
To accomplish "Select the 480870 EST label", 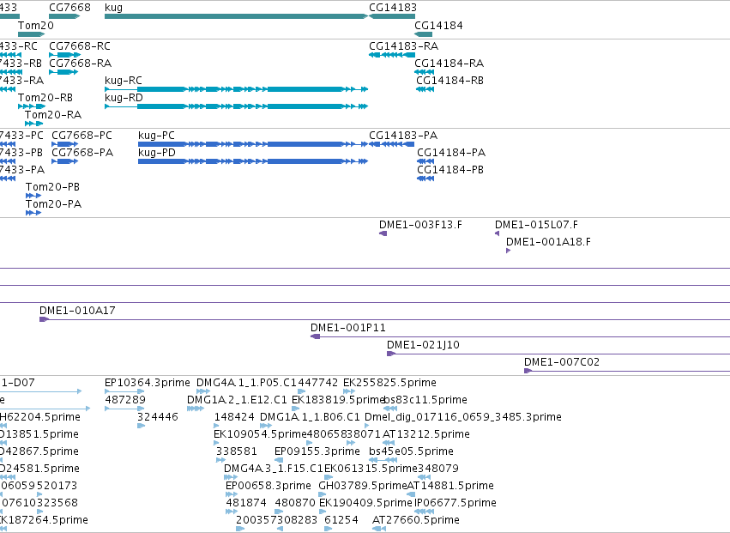I will (x=295, y=503).
